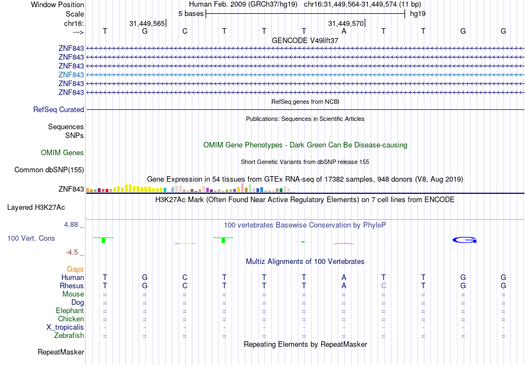Screen dimensions: 525x365
Task: Open the GTEx Gene Expression track title
Action: click(x=305, y=179)
